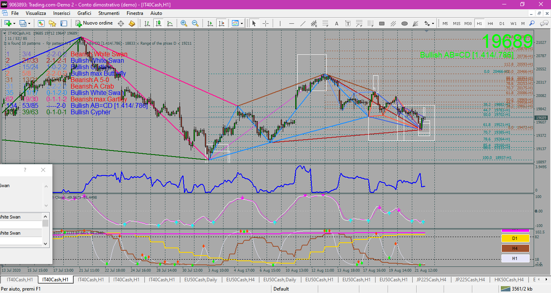Click the D1 yellow indicator button
Screen dimensions: 551x293
pyautogui.click(x=515, y=238)
